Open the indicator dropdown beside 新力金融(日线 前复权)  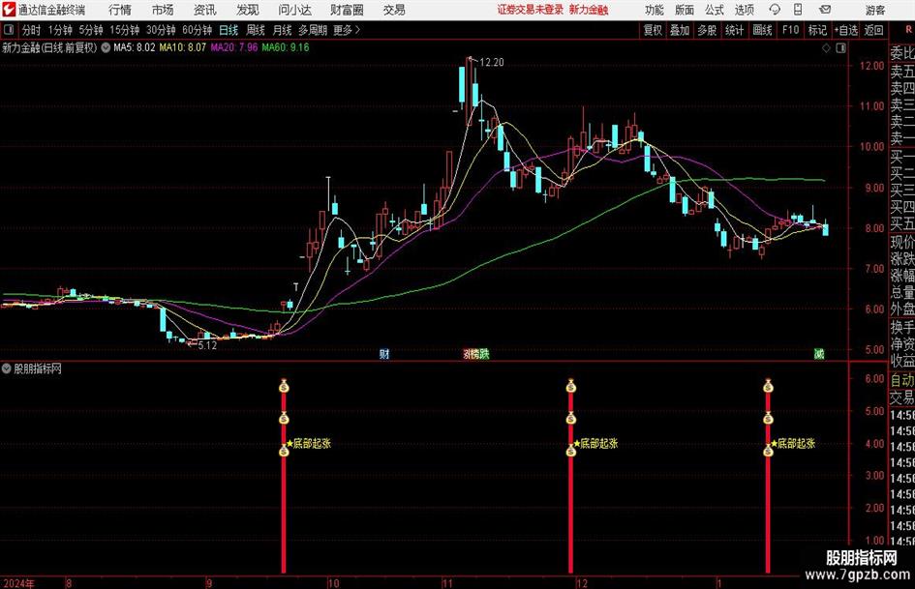(x=106, y=47)
